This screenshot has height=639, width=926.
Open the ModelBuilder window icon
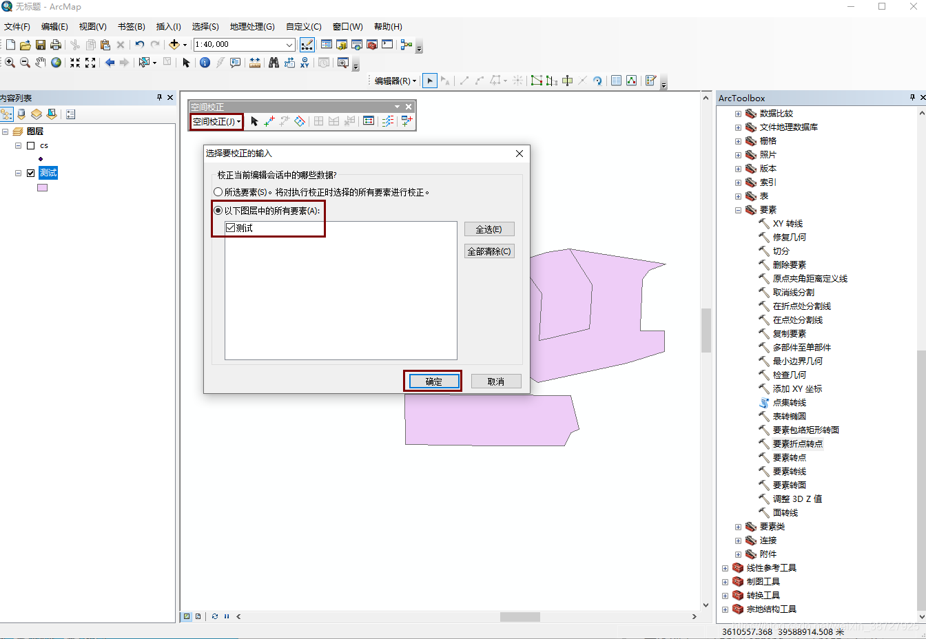(x=407, y=45)
